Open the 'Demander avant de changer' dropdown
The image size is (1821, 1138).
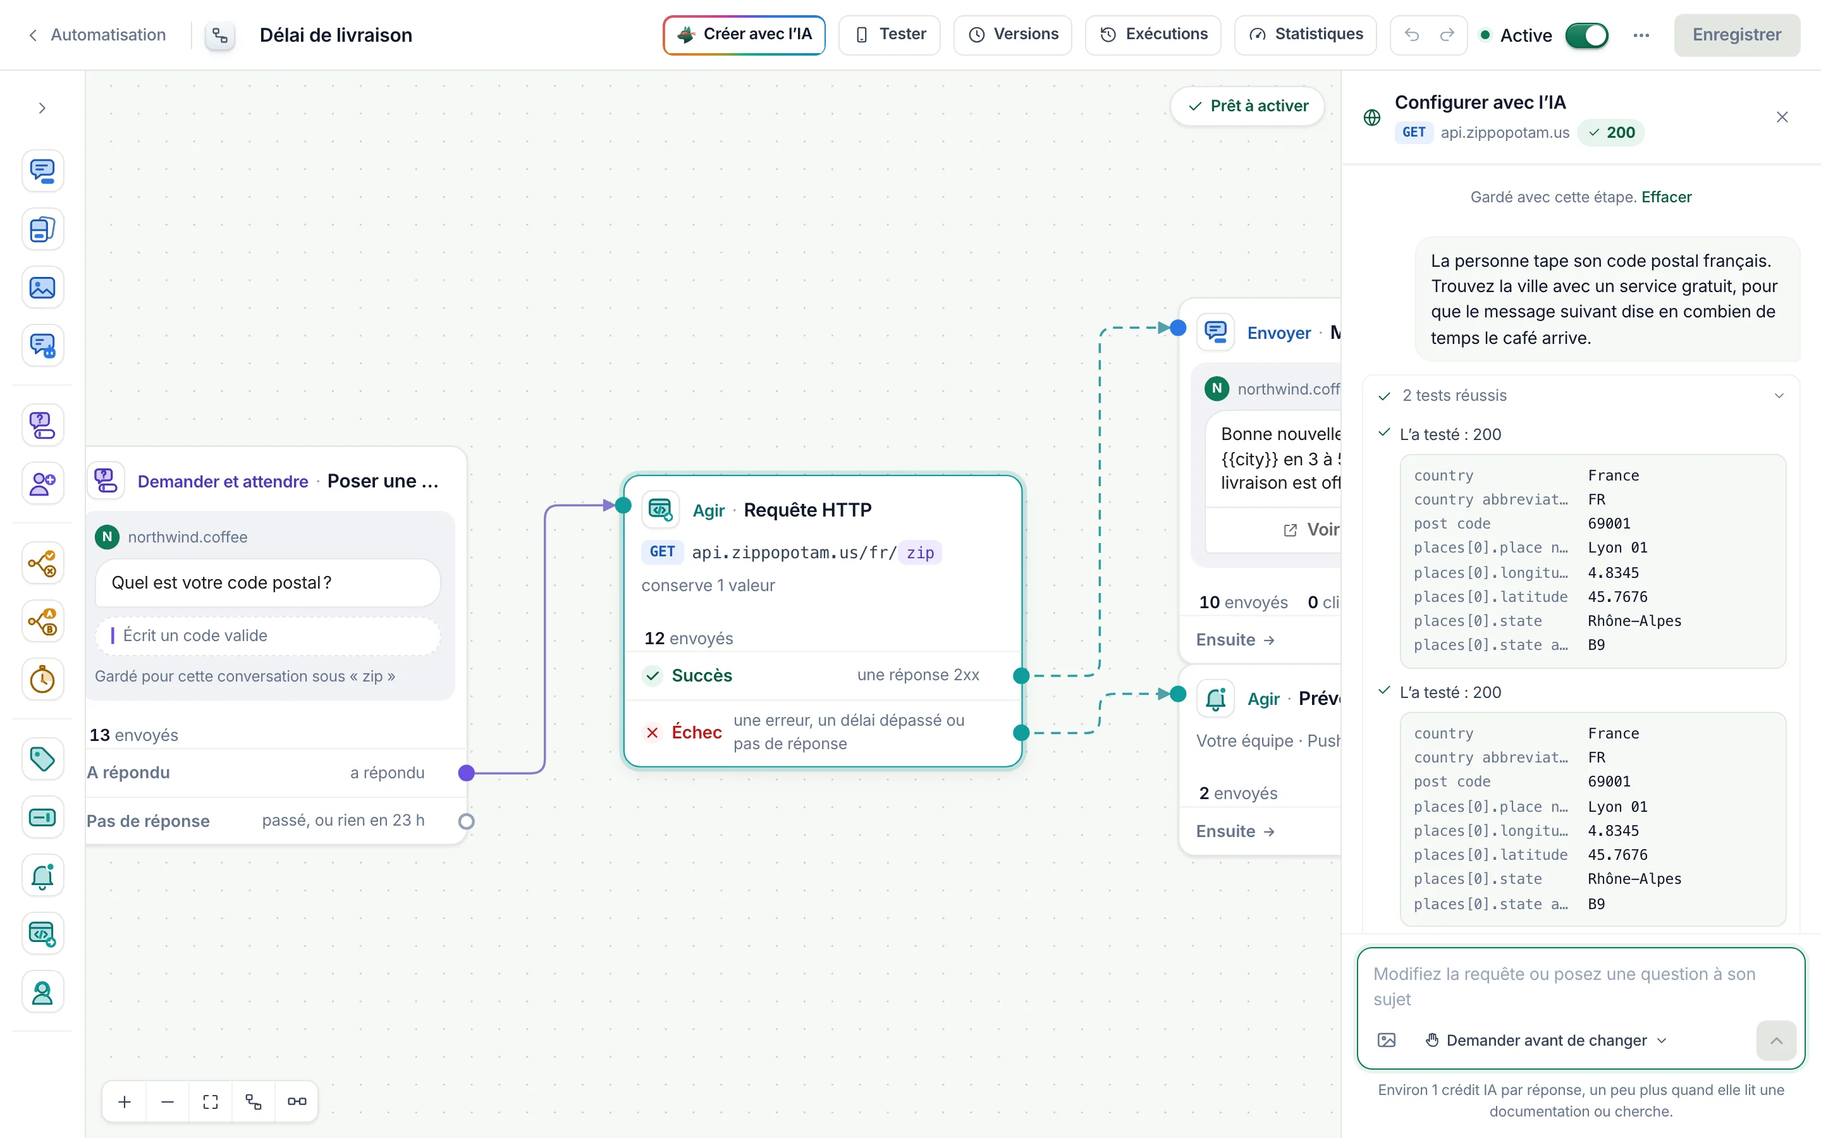point(1547,1040)
